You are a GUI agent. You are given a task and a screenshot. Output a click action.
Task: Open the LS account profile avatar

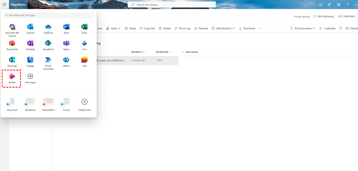click(x=356, y=5)
